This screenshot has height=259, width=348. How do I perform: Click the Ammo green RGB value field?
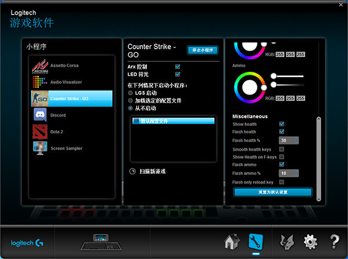[x=290, y=99]
